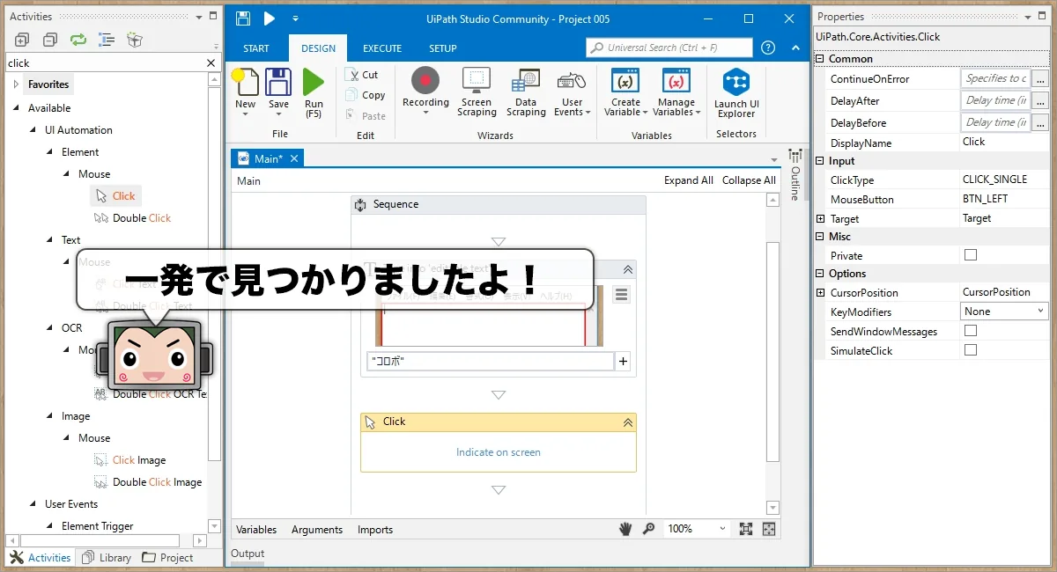Click the Cut command
Image resolution: width=1057 pixels, height=572 pixels.
click(363, 75)
